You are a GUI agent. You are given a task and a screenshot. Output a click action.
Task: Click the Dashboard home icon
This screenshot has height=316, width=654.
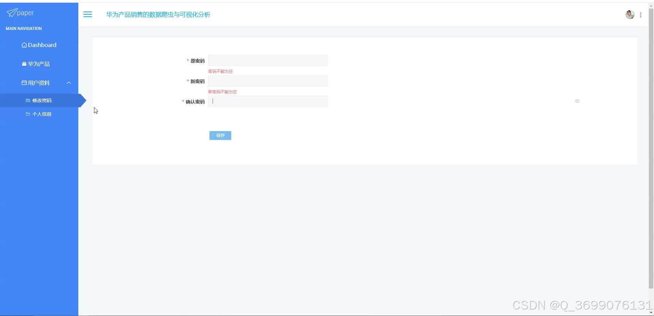[x=24, y=45]
